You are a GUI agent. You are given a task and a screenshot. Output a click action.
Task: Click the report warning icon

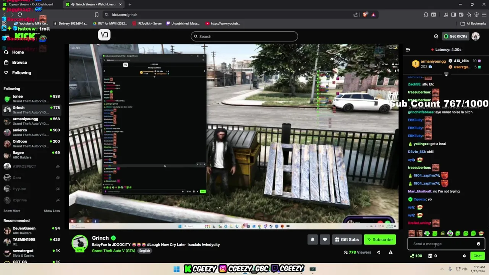pyautogui.click(x=390, y=252)
